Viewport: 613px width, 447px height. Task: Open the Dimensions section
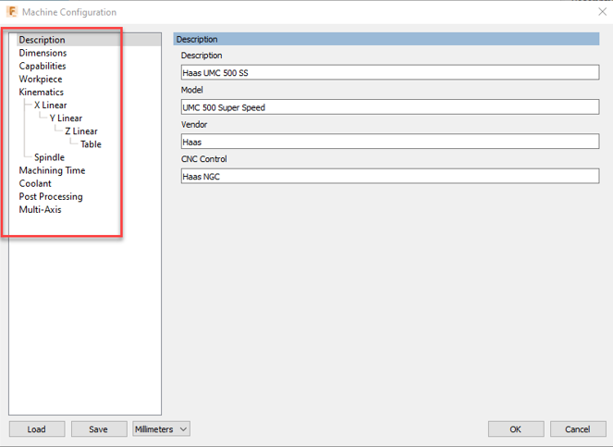tap(43, 53)
